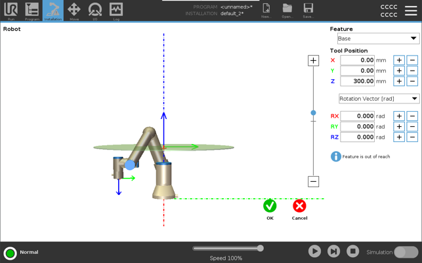Switch to the Program tab
422x263 pixels.
coord(32,10)
